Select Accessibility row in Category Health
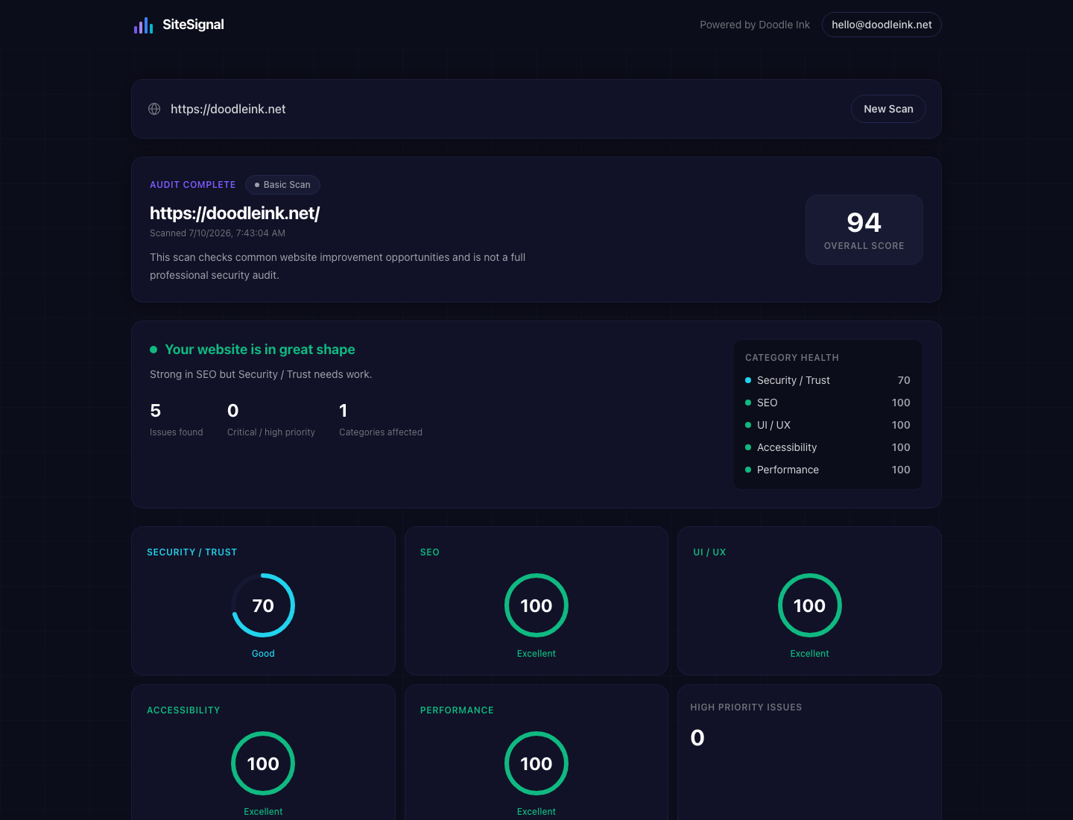 click(828, 447)
